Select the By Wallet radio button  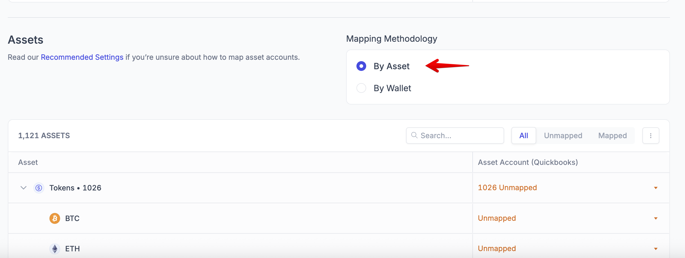click(361, 88)
